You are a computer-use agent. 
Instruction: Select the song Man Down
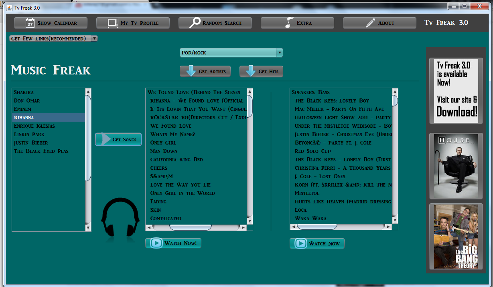click(x=196, y=151)
